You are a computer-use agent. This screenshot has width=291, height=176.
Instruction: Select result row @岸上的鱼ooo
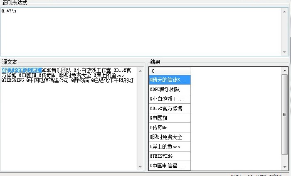pos(170,147)
